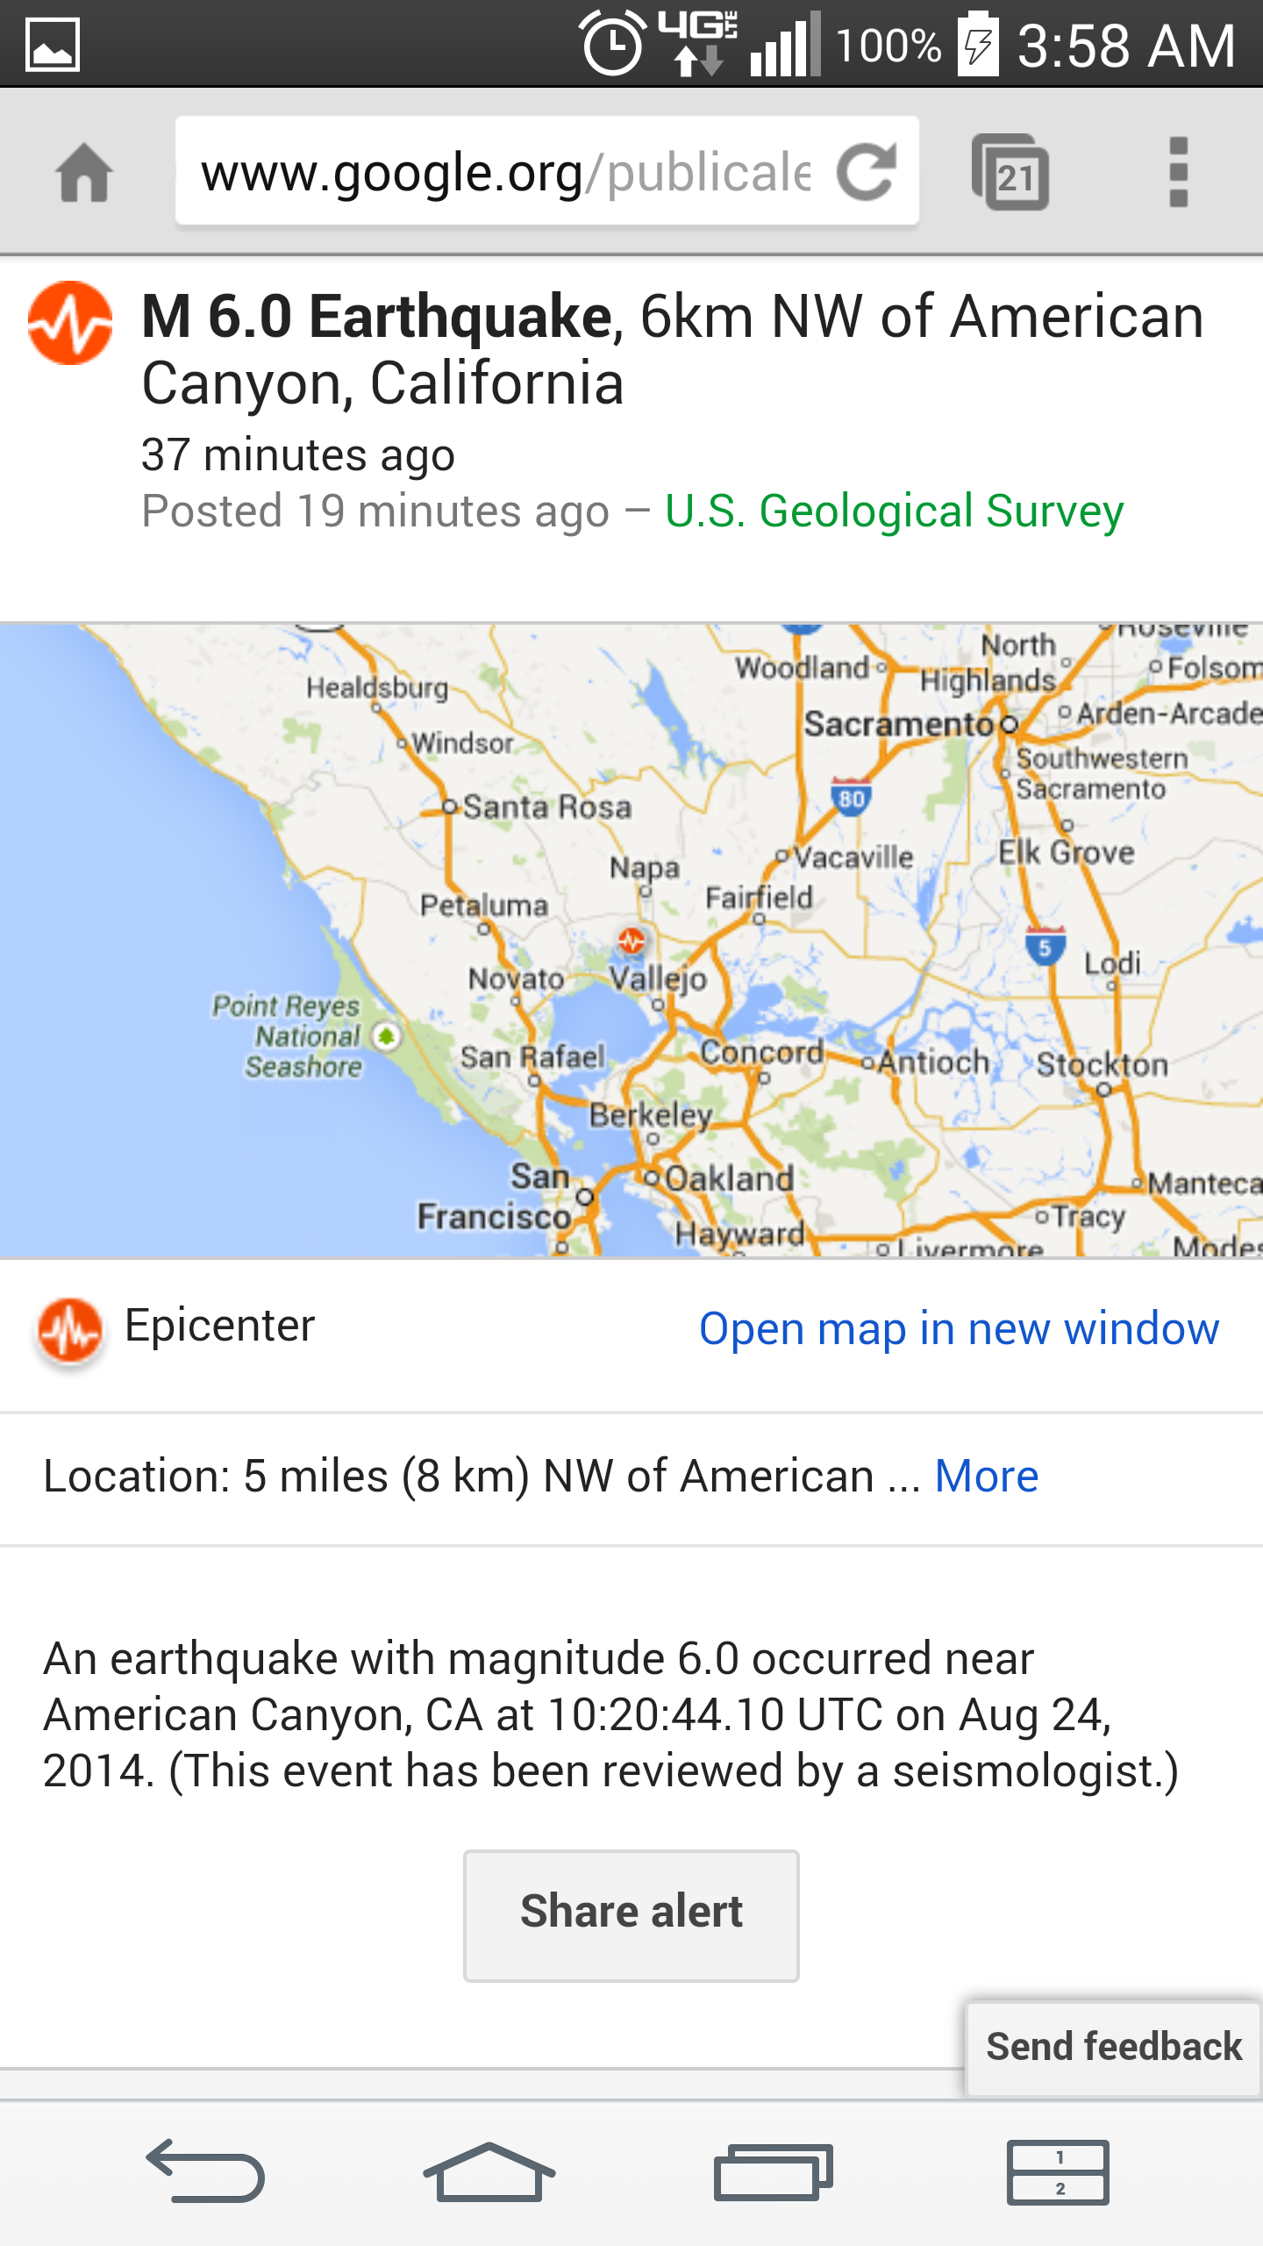The height and width of the screenshot is (2246, 1263).
Task: Open the three-dot overflow menu
Action: point(1179,172)
